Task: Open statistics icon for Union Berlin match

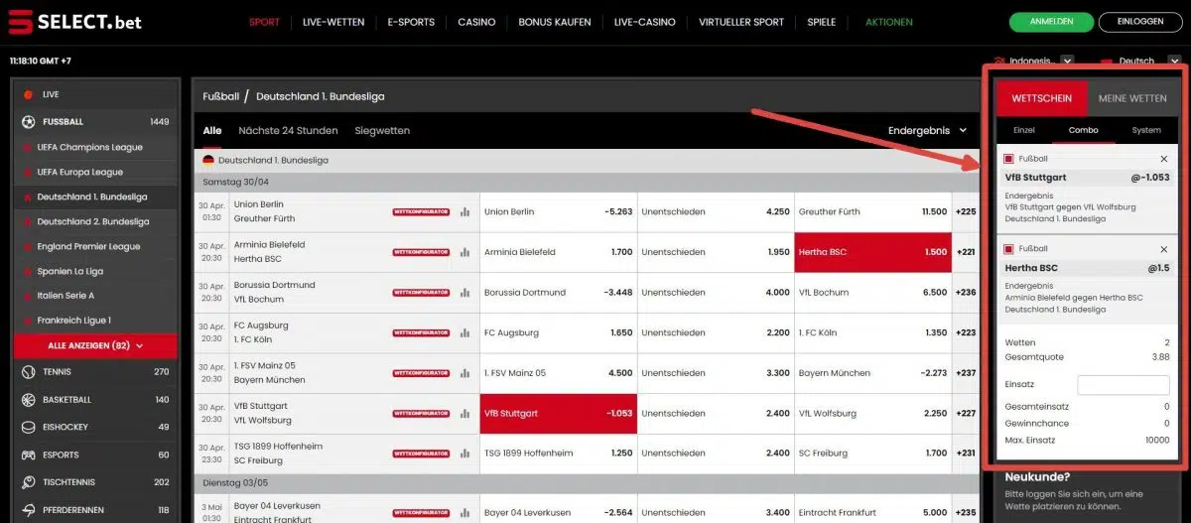Action: tap(464, 211)
